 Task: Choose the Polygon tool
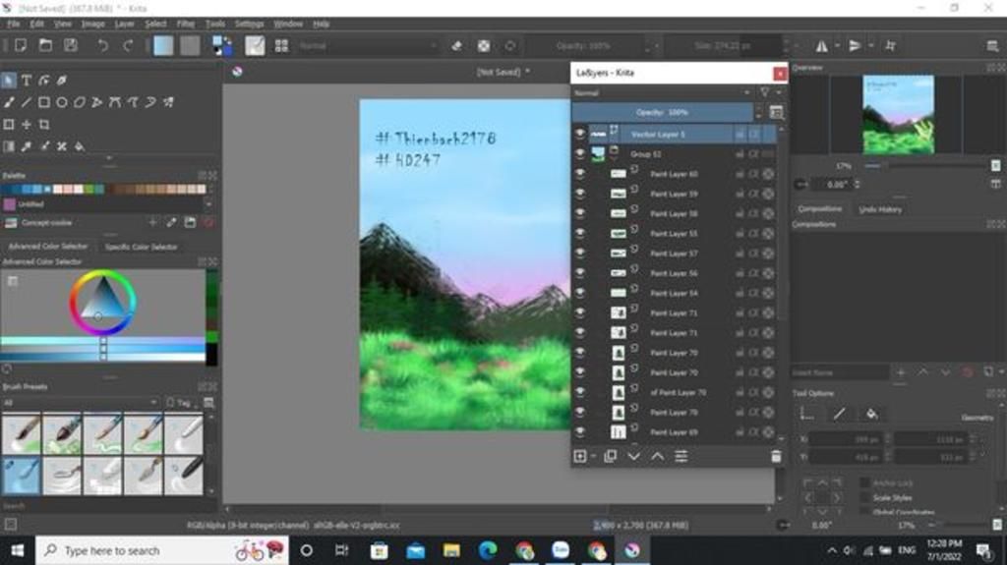point(80,102)
